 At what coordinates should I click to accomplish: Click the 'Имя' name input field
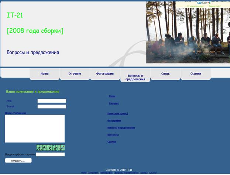[x=52, y=101]
